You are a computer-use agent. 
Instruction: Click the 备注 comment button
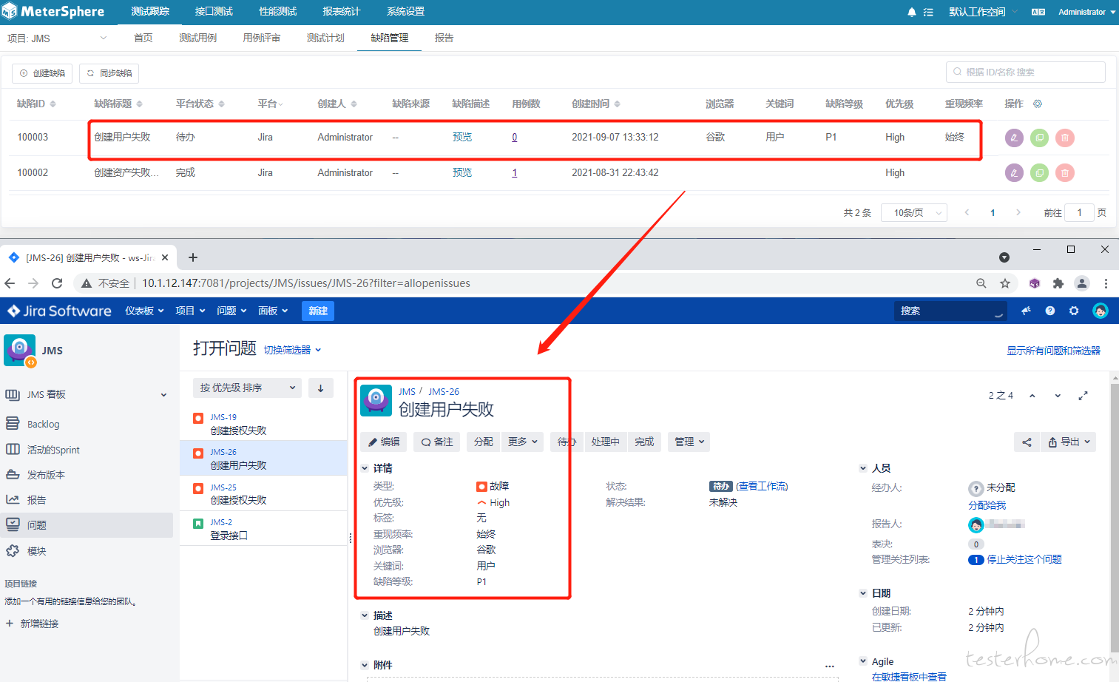pyautogui.click(x=436, y=442)
